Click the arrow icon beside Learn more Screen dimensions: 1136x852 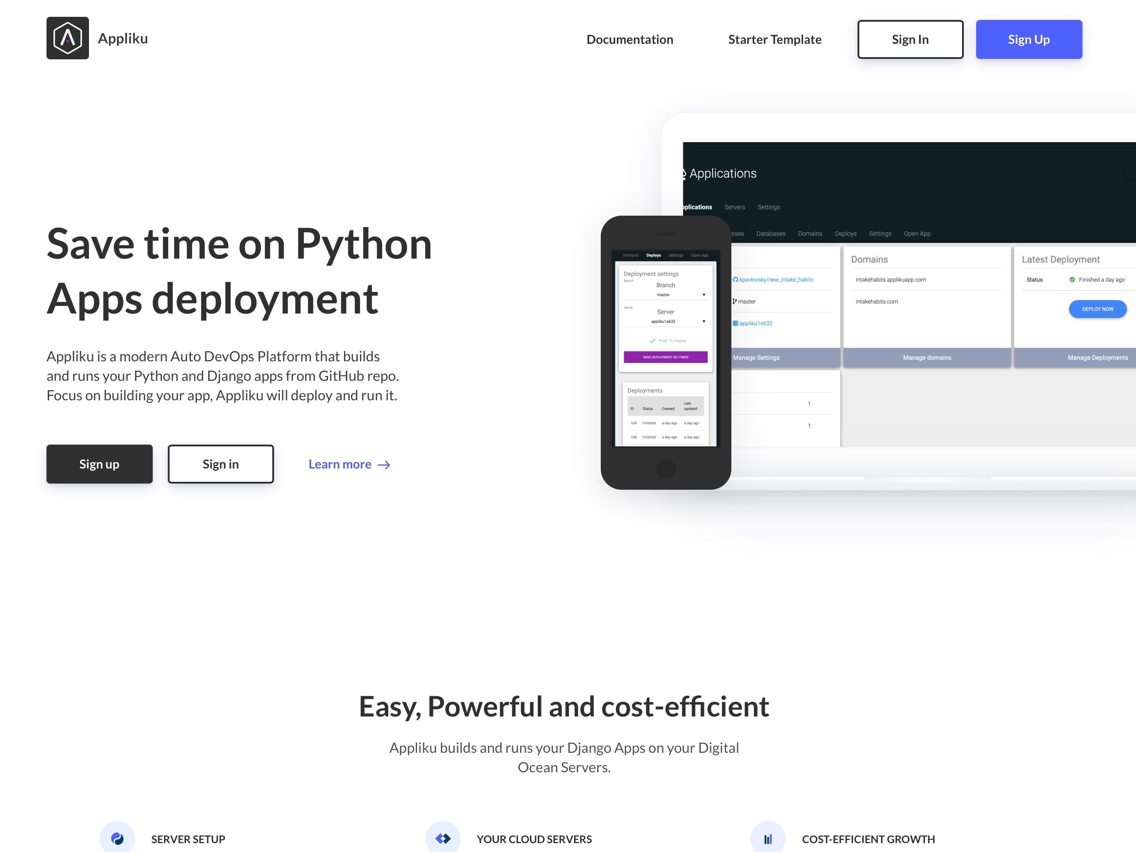(x=384, y=465)
